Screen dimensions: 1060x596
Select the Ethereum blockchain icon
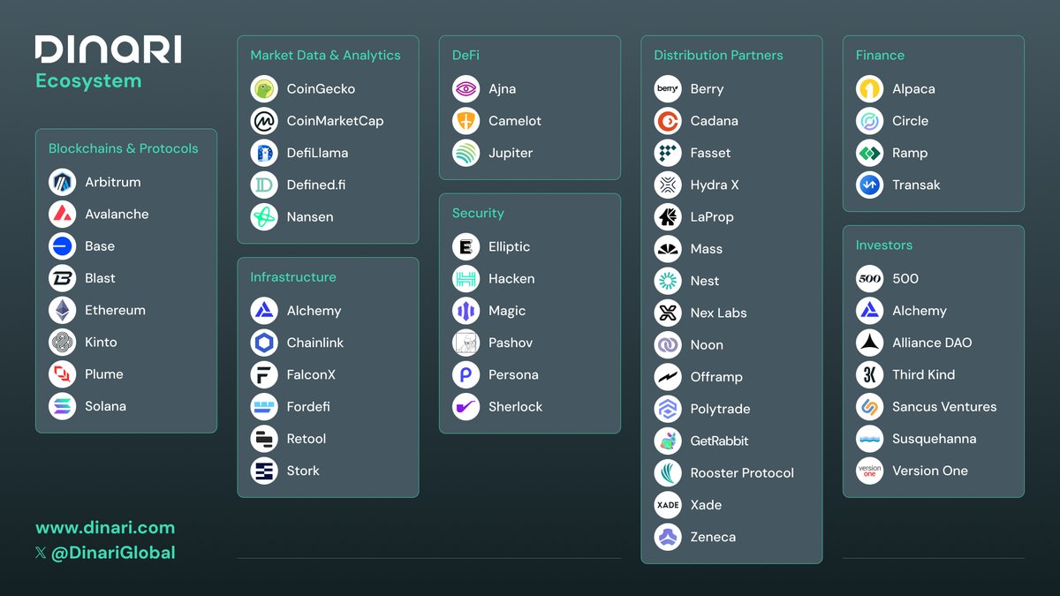click(x=61, y=310)
